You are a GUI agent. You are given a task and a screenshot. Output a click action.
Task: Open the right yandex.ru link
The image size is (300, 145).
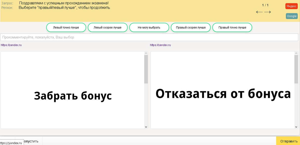tap(160, 45)
